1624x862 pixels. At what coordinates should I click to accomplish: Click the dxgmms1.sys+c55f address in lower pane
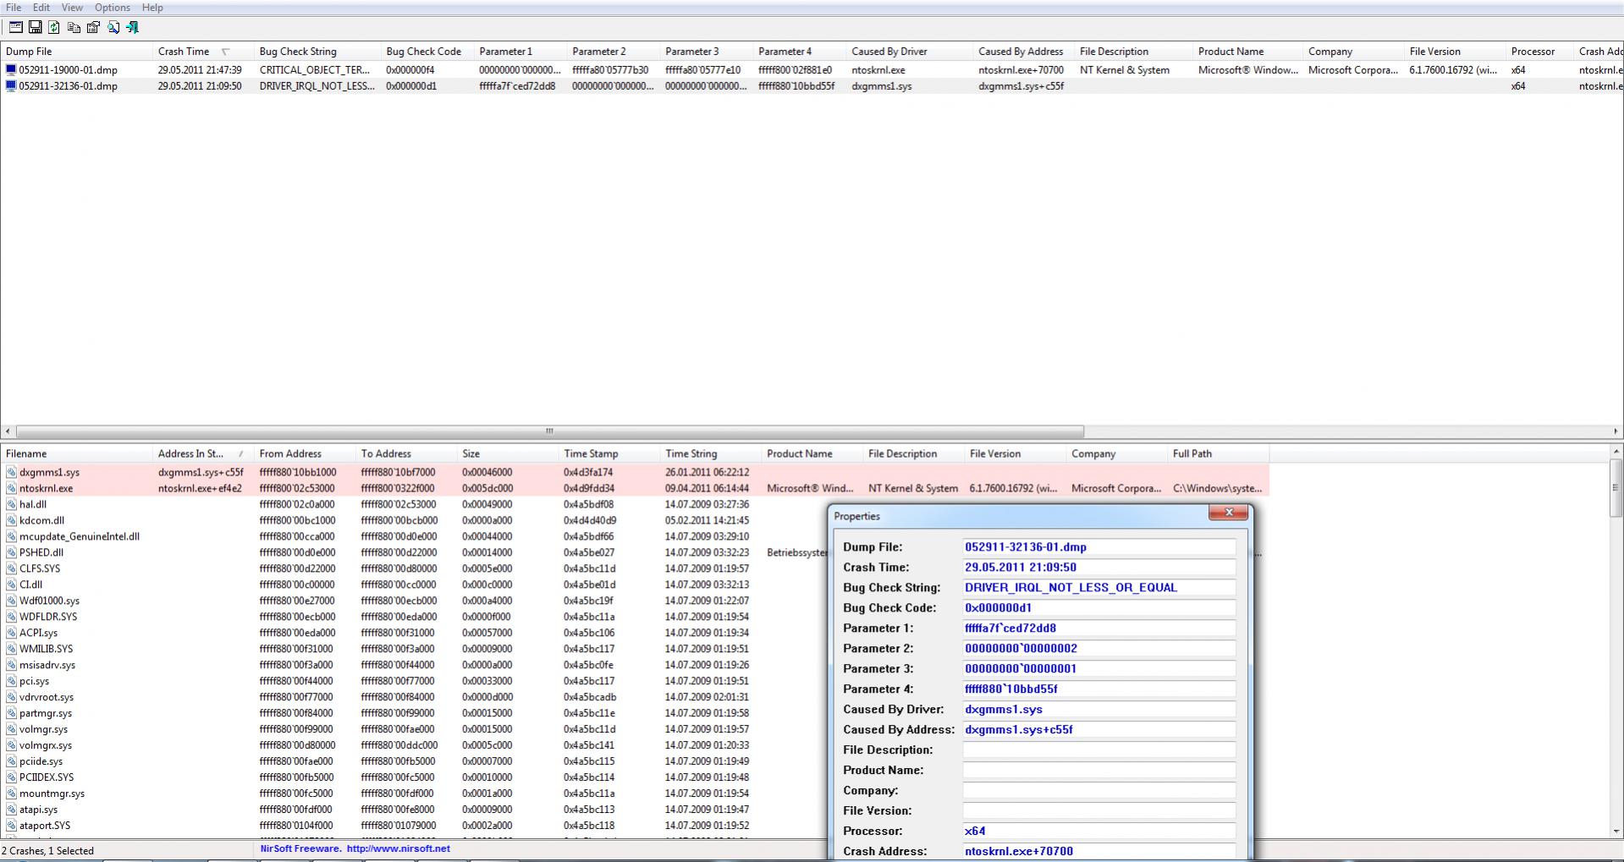(x=201, y=473)
